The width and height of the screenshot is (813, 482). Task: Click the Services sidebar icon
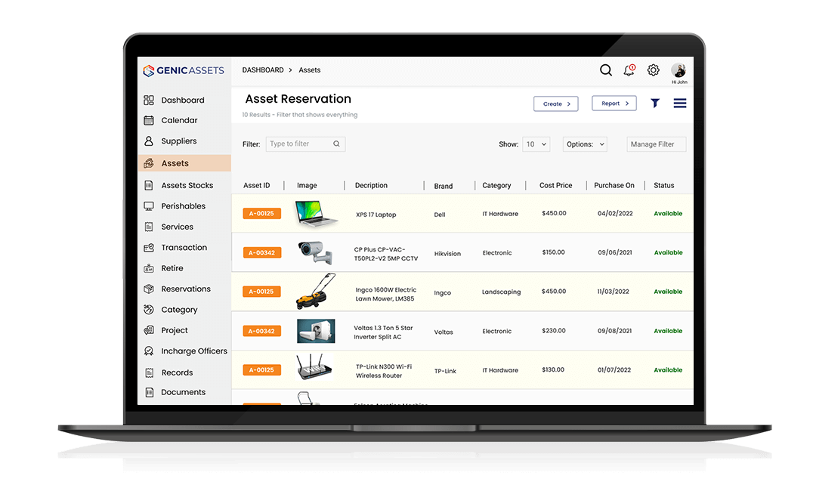pyautogui.click(x=149, y=227)
